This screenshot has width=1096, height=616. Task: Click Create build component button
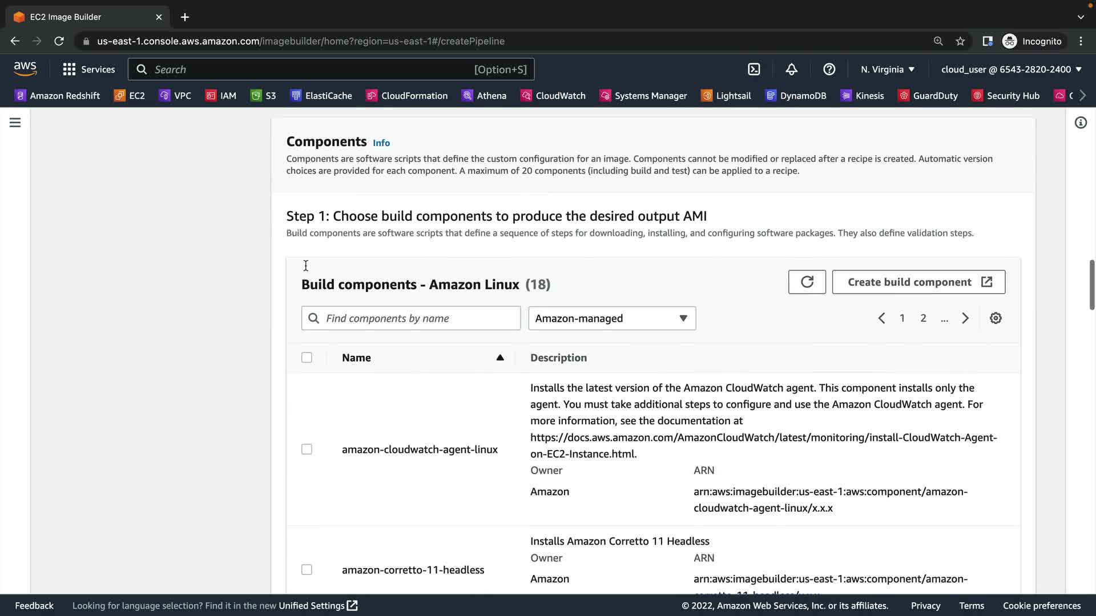click(918, 282)
